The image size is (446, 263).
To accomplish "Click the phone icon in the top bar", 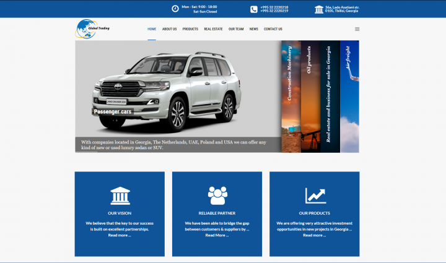I will pyautogui.click(x=254, y=9).
